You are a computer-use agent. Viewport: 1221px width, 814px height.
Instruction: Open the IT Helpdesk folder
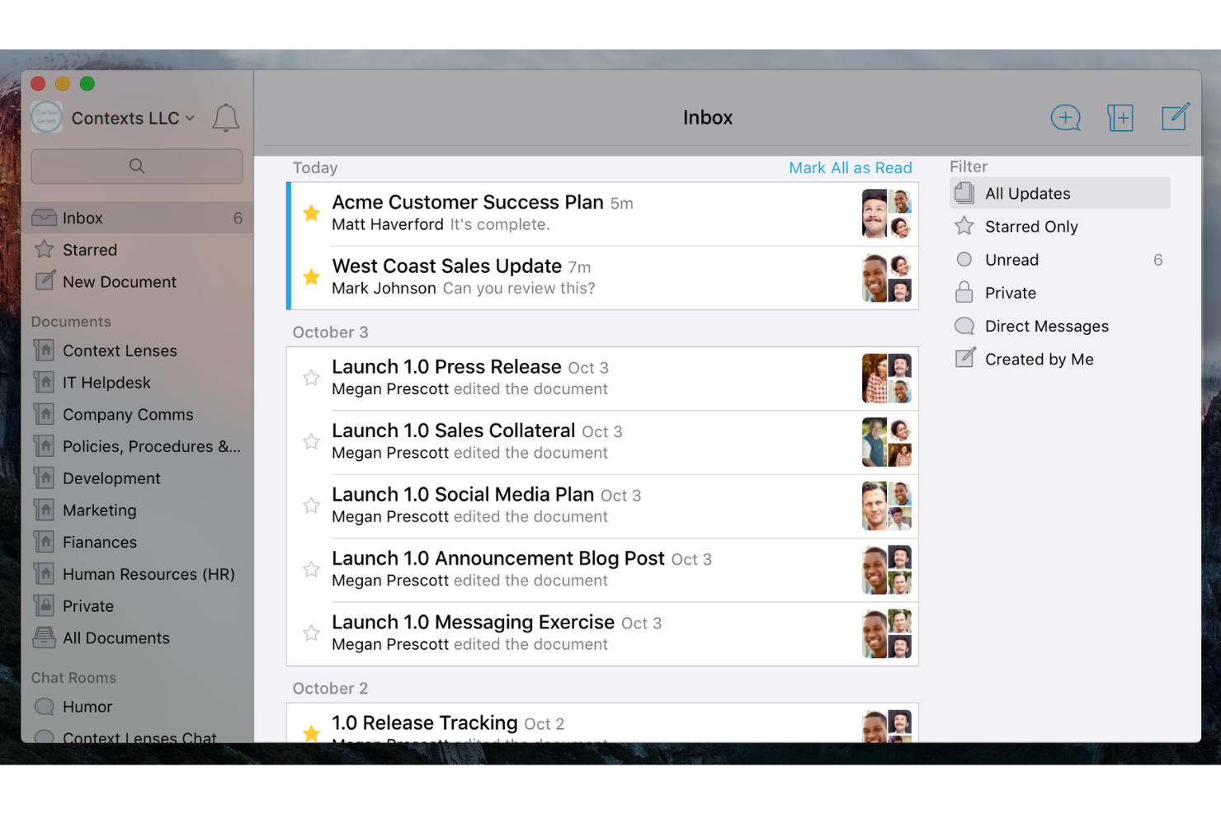(x=106, y=382)
